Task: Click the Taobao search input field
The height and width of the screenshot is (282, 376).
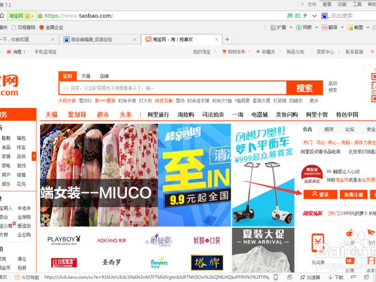Action: point(172,88)
